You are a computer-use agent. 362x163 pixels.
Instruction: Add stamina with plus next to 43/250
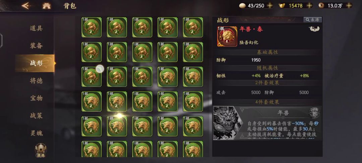pos(270,6)
